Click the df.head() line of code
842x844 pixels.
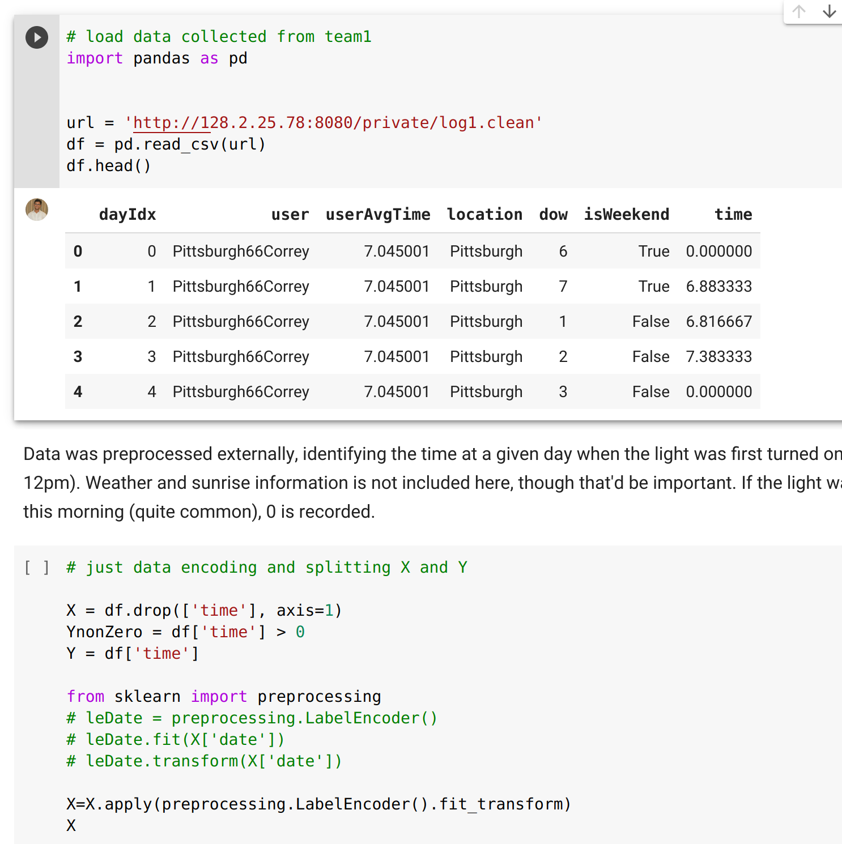coord(109,165)
